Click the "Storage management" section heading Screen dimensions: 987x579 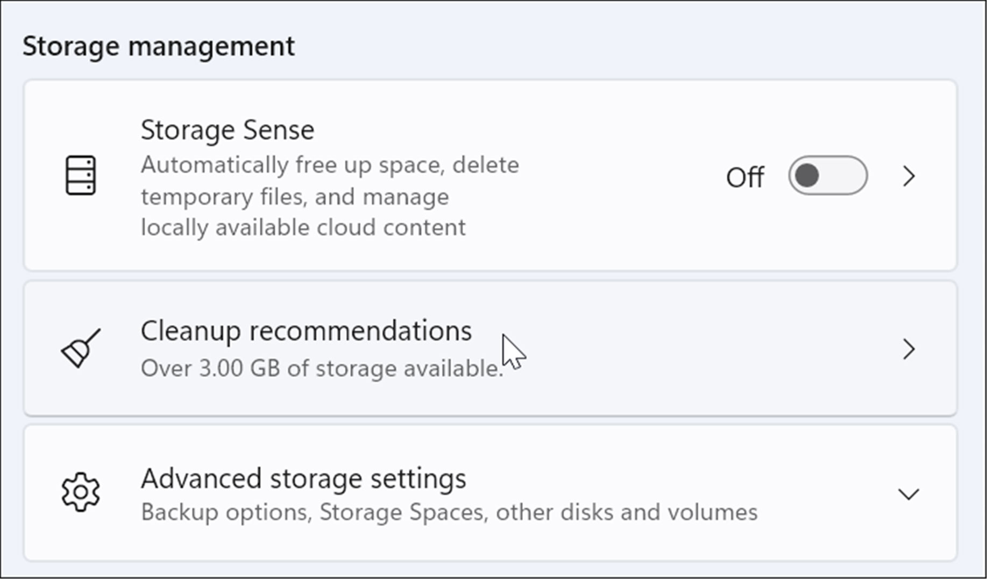click(x=159, y=46)
